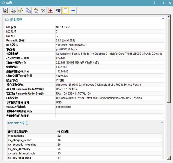Screen dimensions: 173x163
Task: Click the Print icon
Action: pos(13,11)
